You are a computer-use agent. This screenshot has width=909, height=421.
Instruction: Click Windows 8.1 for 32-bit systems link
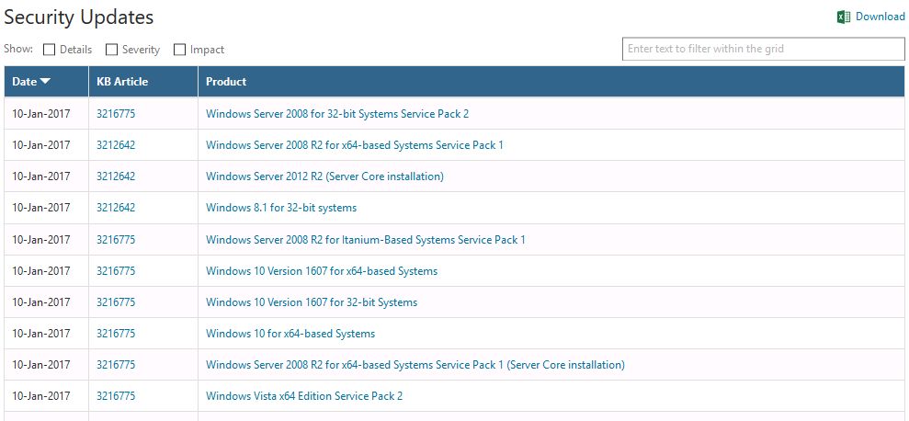(x=281, y=208)
